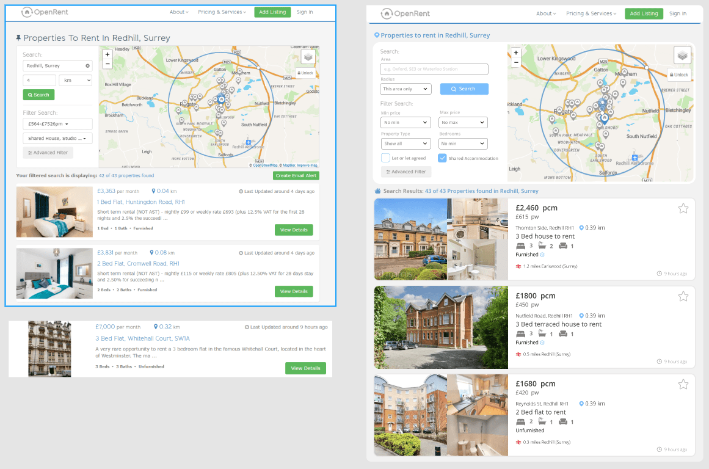Open the Thornton Side house photo thumbnail
Screen dimensions: 709x469
(410, 239)
